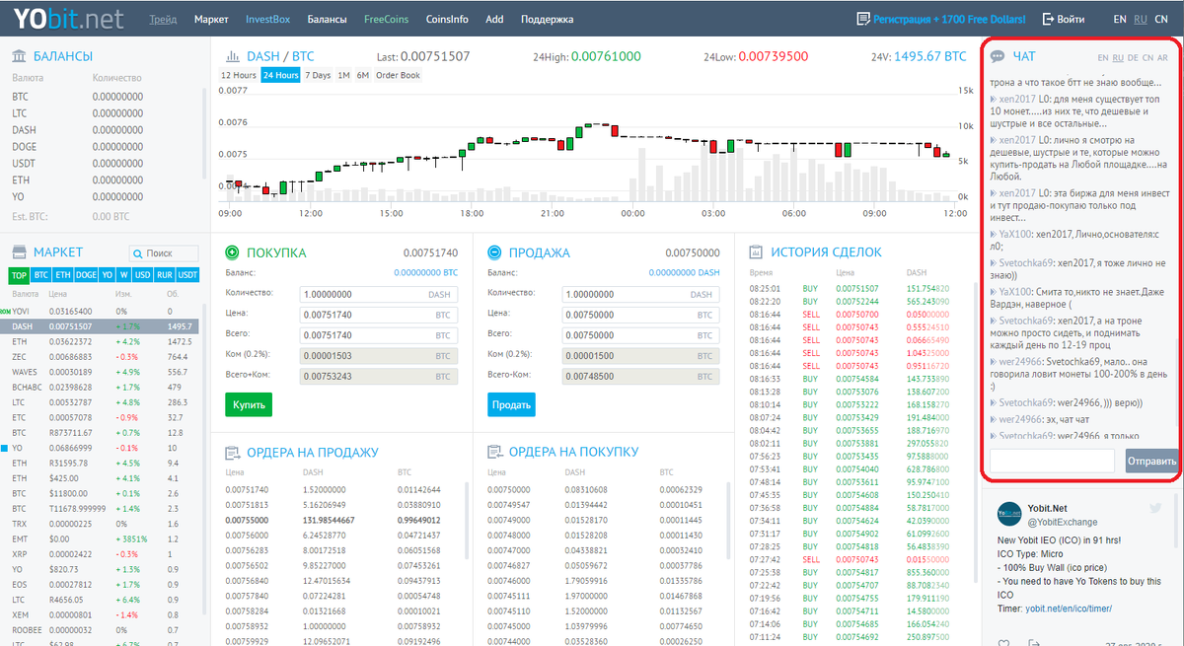The height and width of the screenshot is (646, 1184).
Task: Select the RUR market tab
Action: point(164,275)
